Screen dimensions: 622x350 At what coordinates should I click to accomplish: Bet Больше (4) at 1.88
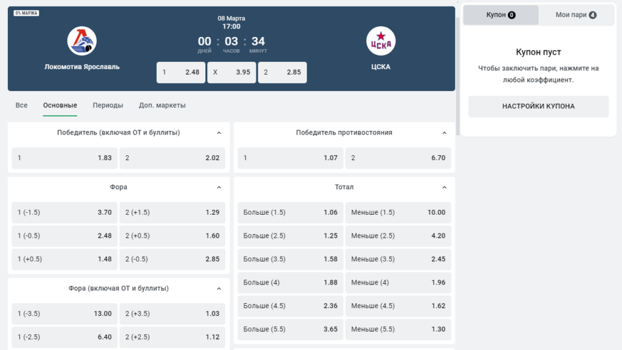tap(290, 283)
